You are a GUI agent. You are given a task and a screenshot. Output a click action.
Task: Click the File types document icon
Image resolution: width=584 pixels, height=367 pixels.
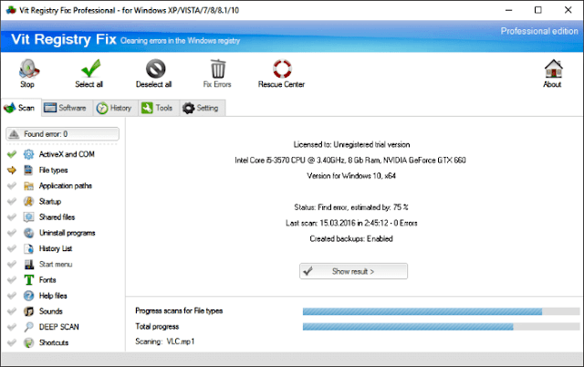pos(28,170)
